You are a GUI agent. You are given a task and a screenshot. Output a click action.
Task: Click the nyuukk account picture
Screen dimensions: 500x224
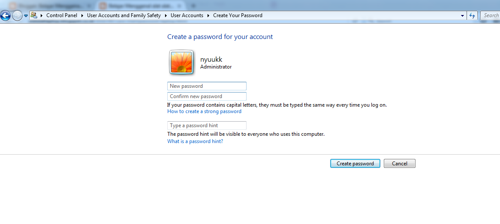(181, 62)
